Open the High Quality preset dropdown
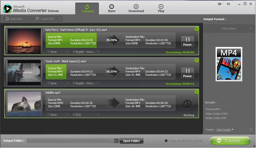 click(225, 130)
